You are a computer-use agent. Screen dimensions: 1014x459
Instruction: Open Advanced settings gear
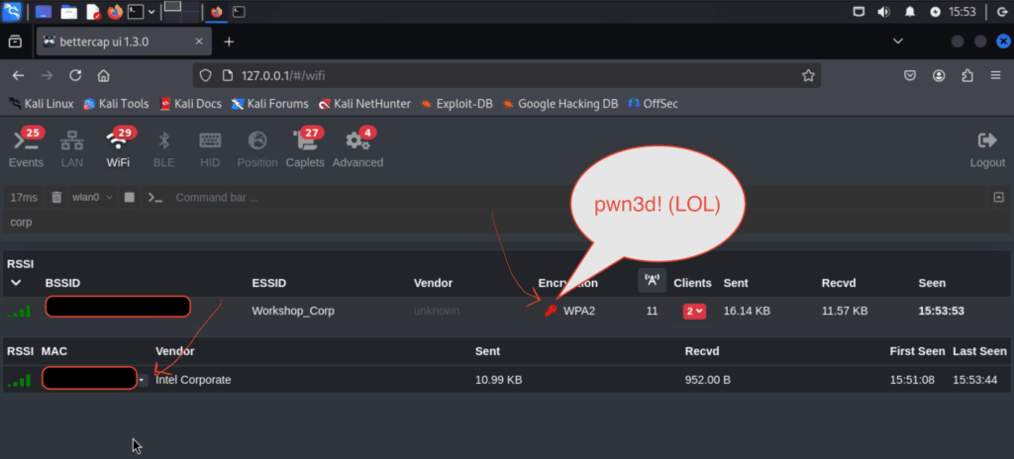(x=357, y=148)
